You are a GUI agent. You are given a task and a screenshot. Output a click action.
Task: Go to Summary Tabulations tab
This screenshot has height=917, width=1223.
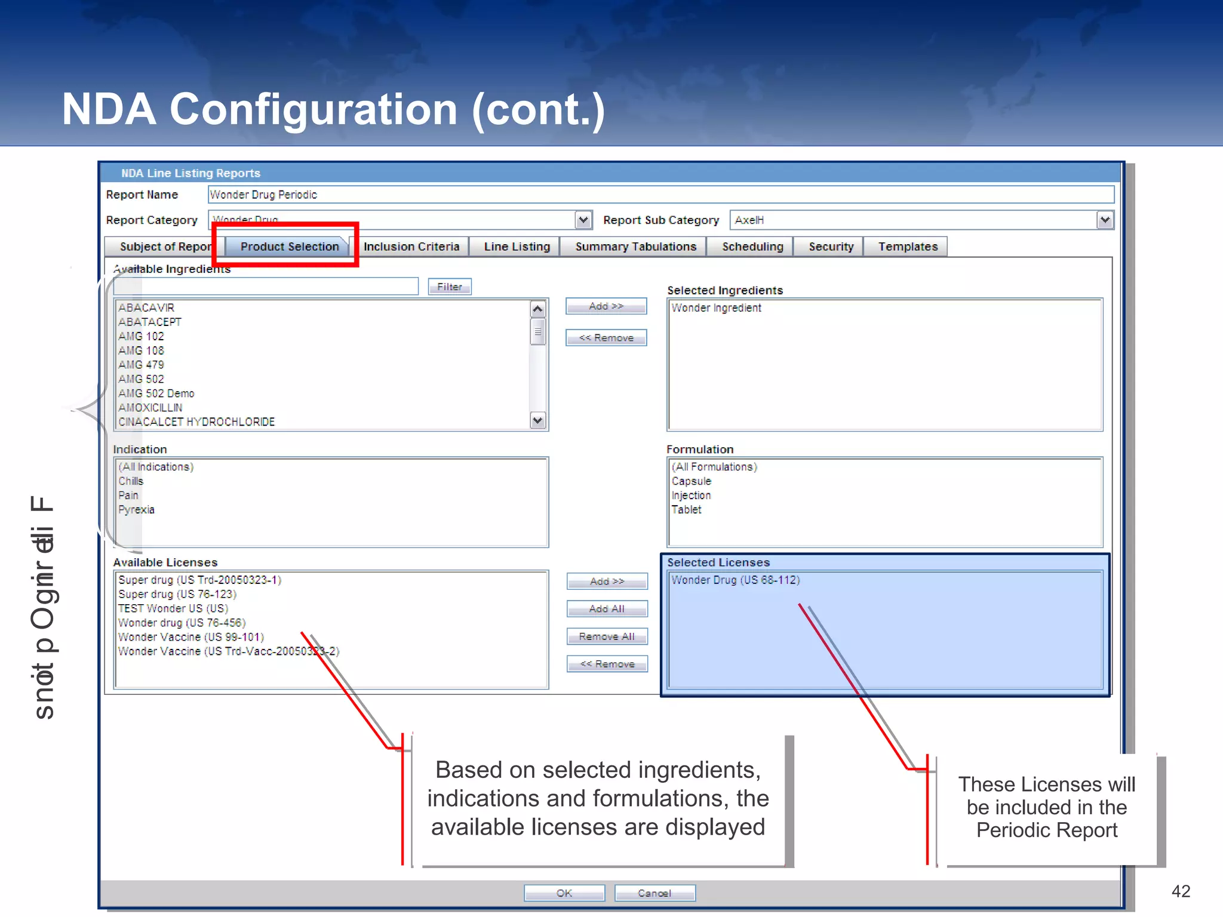(x=635, y=247)
